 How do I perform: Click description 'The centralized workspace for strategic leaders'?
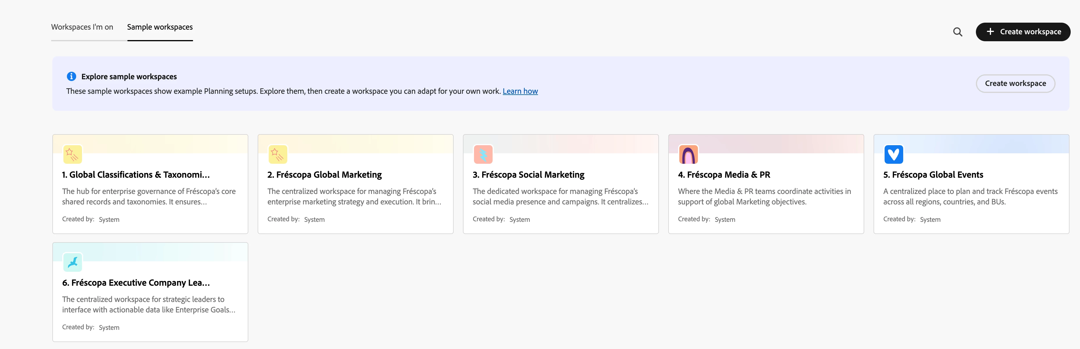[149, 304]
